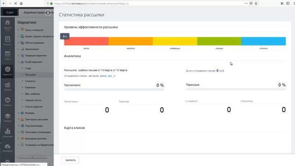Image resolution: width=295 pixels, height=166 pixels.
Task: Open the Sites section calendar icon
Action: point(7,54)
